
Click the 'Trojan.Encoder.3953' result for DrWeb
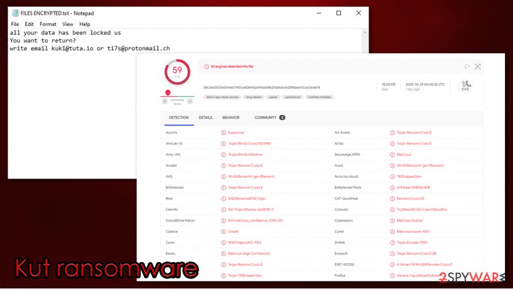(412, 243)
